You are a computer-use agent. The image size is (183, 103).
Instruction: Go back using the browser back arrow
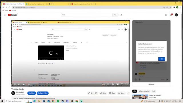pyautogui.click(x=3, y=7)
